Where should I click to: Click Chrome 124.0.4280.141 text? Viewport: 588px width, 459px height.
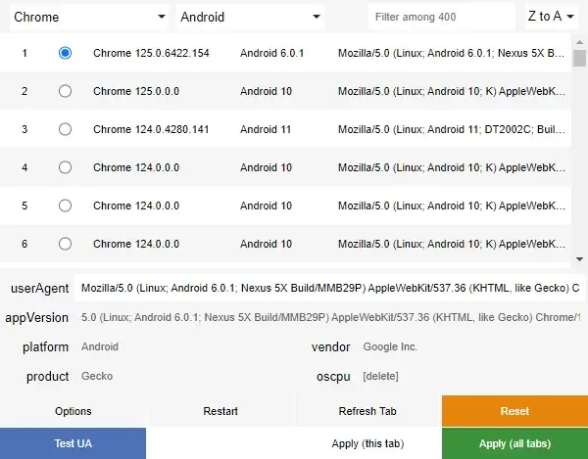[x=151, y=129]
